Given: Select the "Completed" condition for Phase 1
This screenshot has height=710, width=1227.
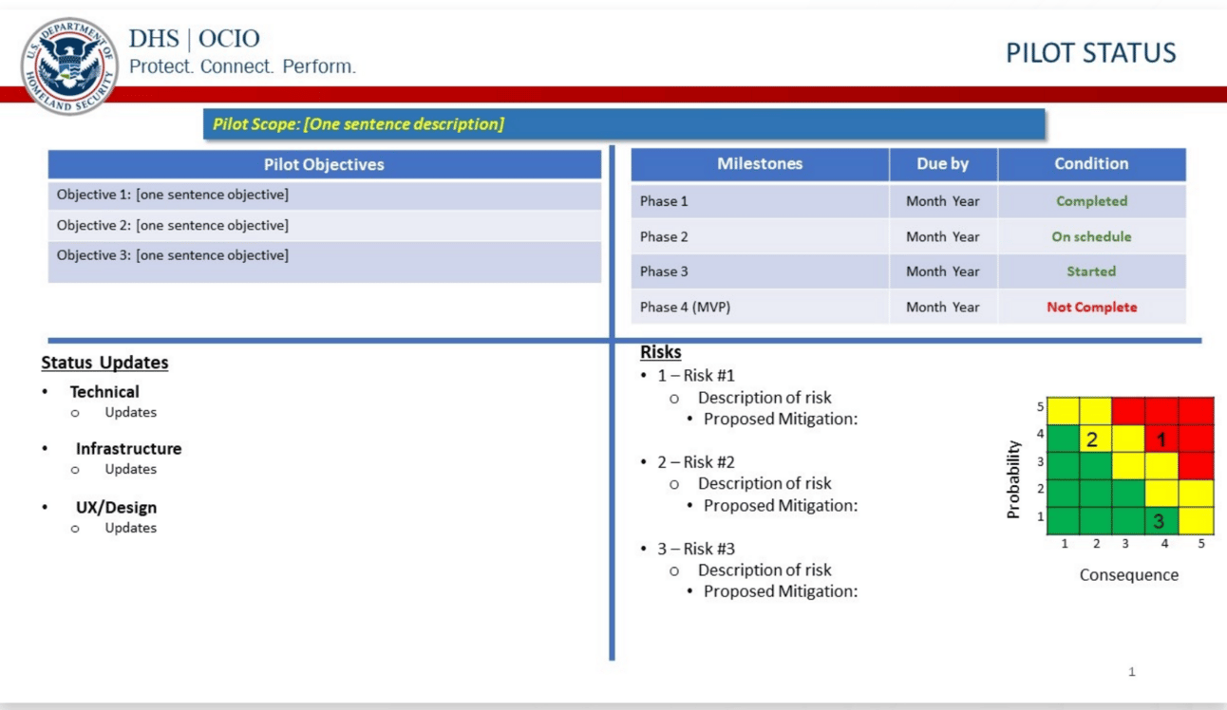Looking at the screenshot, I should tap(1091, 201).
